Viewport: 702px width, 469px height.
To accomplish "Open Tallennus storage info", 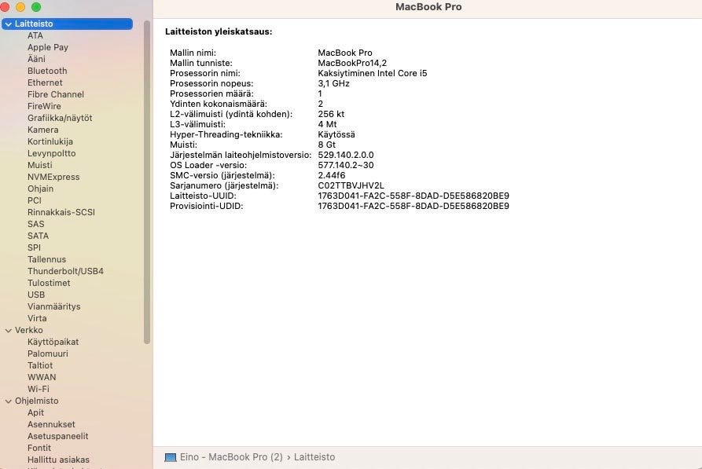I will click(x=46, y=259).
